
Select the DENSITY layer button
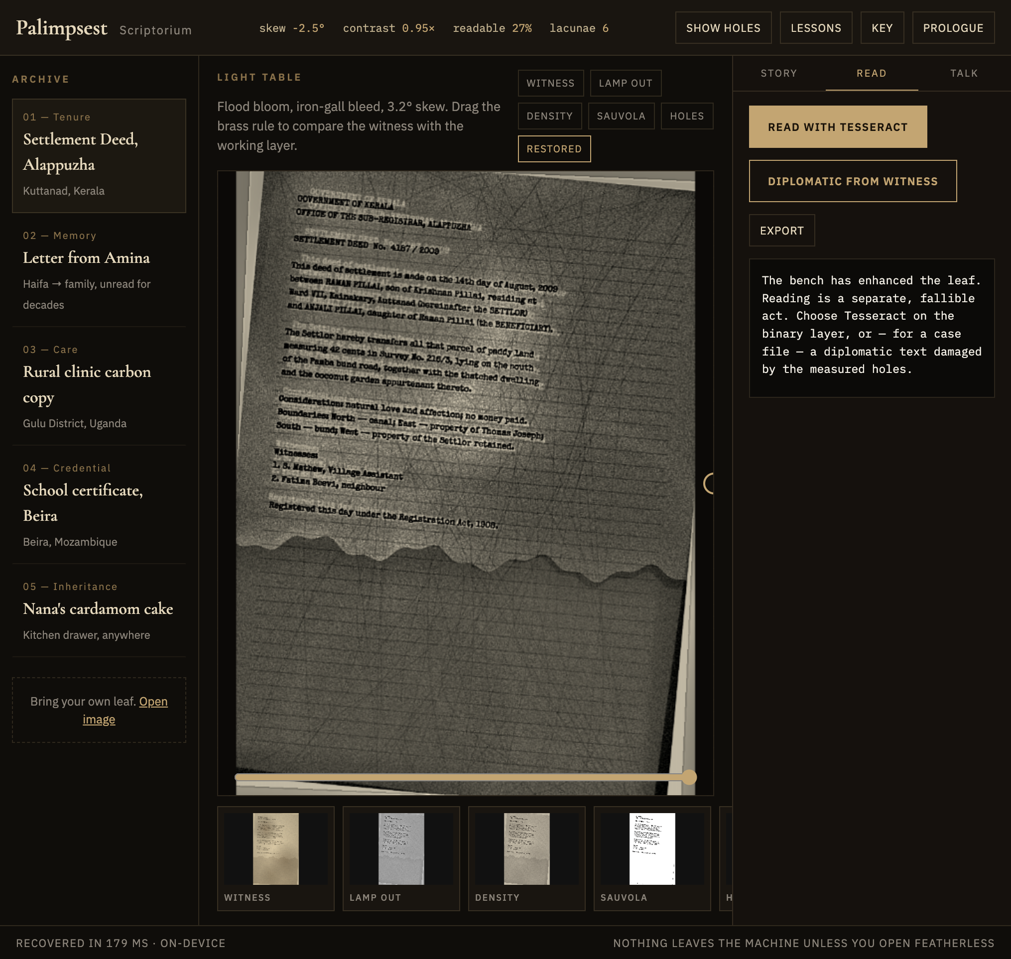(549, 116)
